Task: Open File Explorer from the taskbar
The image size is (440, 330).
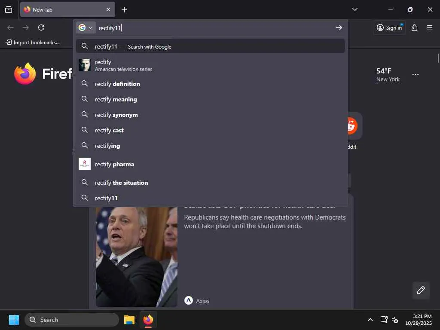Action: (x=129, y=320)
